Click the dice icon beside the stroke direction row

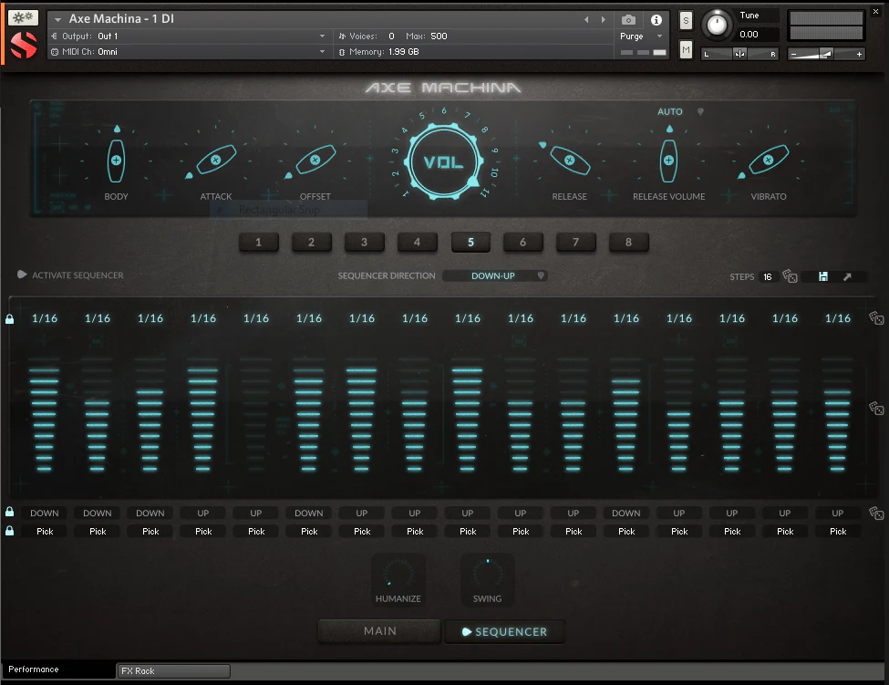pyautogui.click(x=875, y=514)
